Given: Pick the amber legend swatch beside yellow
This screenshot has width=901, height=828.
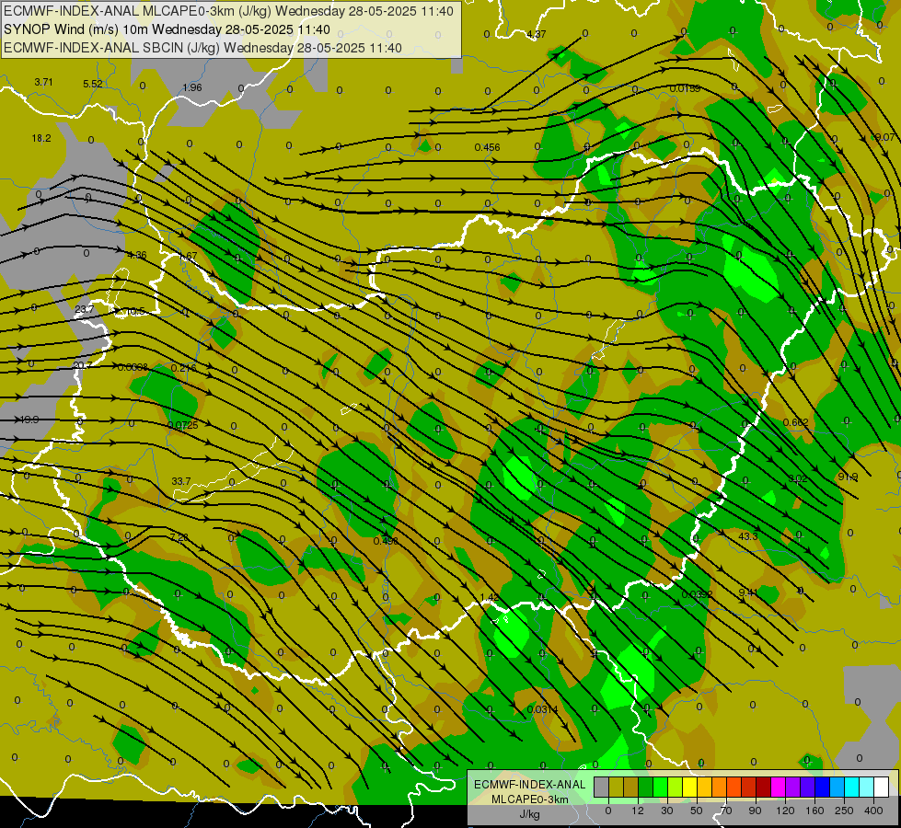Looking at the screenshot, I should (x=704, y=787).
